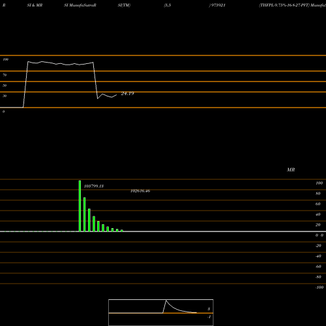This screenshot has height=326, width=326.
Task: Click the THFPL-9.75%-16-8-27-PVT title text
Action: pyautogui.click(x=284, y=5)
